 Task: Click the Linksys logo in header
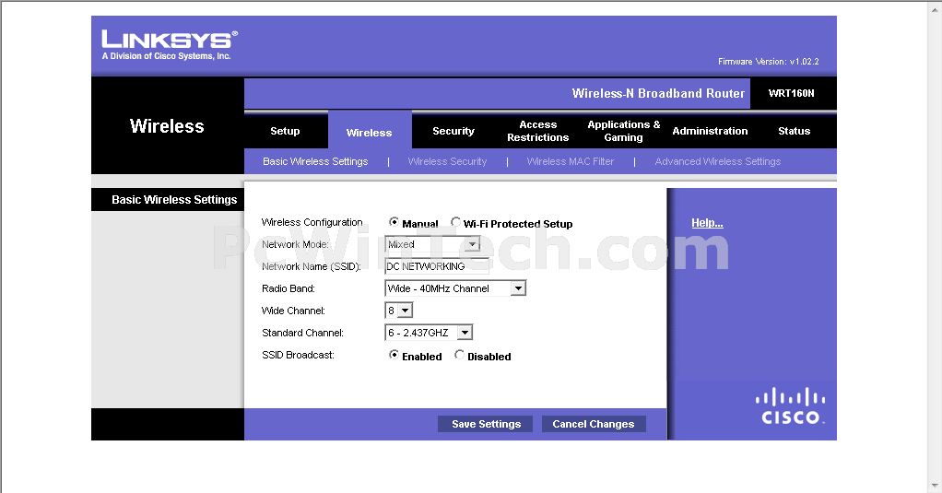coord(170,45)
